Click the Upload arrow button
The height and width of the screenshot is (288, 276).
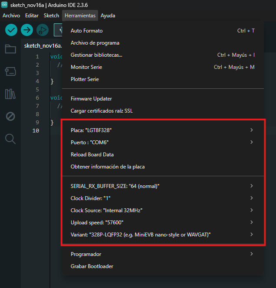point(27,30)
